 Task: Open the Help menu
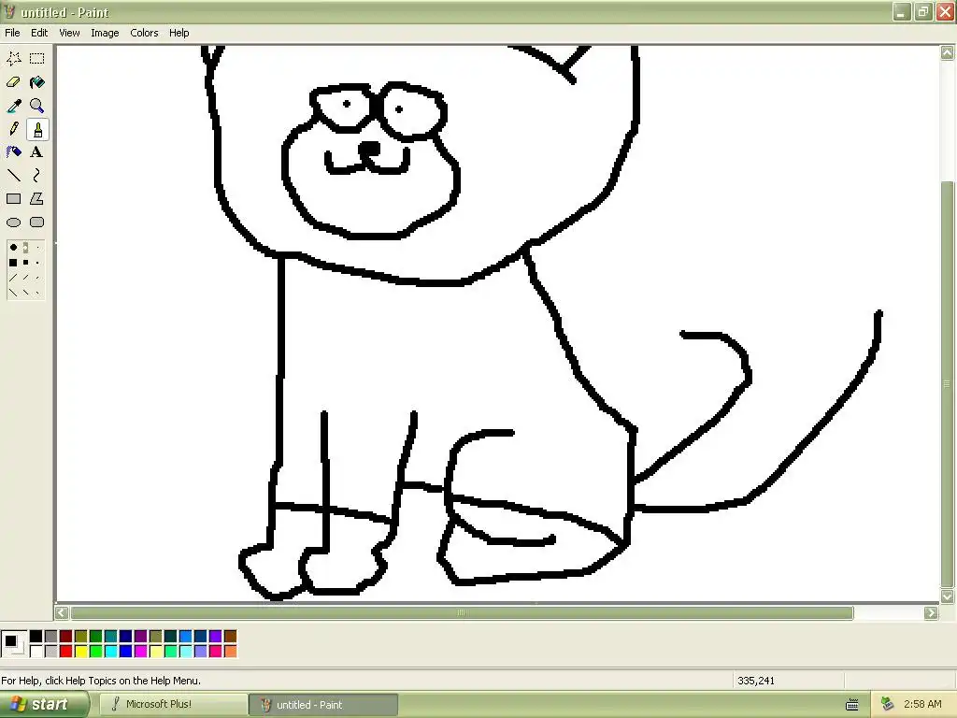[x=179, y=33]
